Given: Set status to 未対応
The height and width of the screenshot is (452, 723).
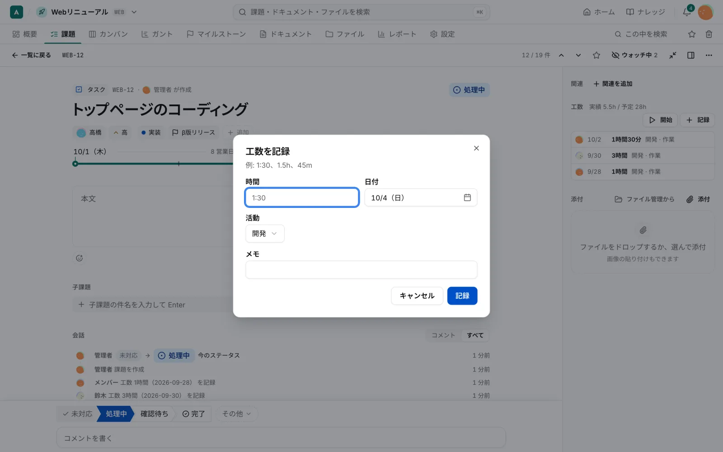Looking at the screenshot, I should click(x=77, y=414).
